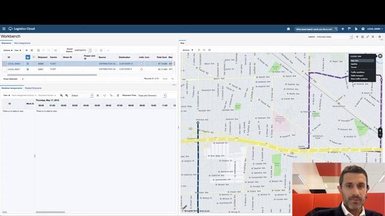Open the Shipments View menu

click(17, 50)
